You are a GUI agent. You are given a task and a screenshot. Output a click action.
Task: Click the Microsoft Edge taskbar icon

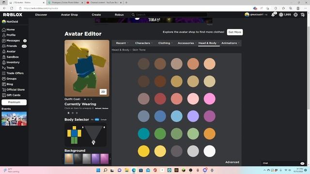[x=134, y=170]
